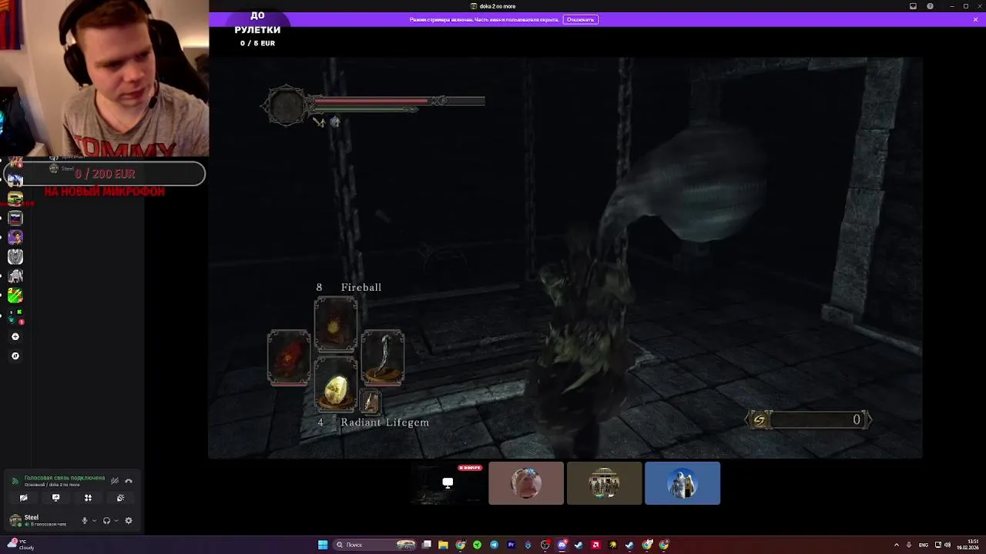Switch to Discord from the taskbar
The height and width of the screenshot is (554, 986).
click(562, 545)
